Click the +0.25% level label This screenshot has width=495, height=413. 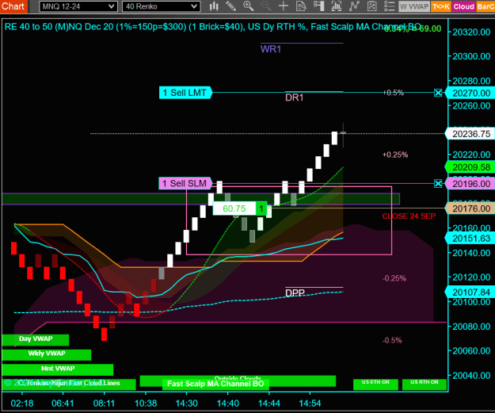pos(395,155)
